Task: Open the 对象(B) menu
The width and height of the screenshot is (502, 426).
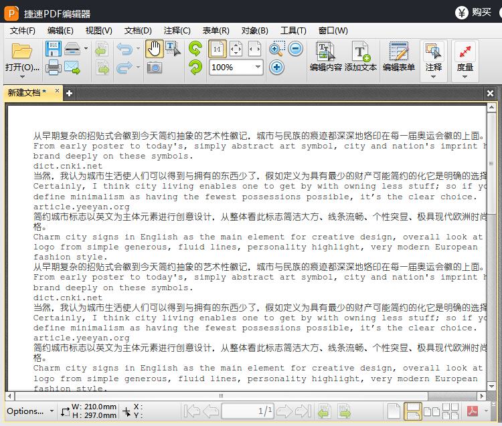Action: (255, 31)
